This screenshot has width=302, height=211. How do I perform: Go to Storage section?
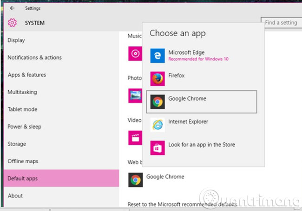point(61,144)
